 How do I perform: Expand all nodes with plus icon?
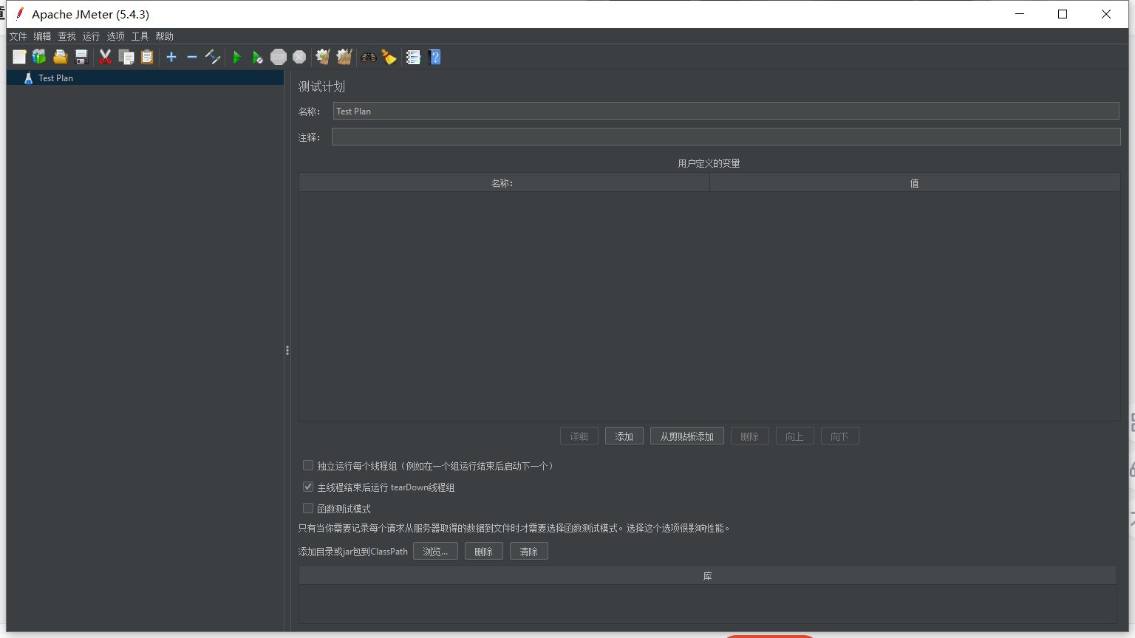tap(171, 57)
